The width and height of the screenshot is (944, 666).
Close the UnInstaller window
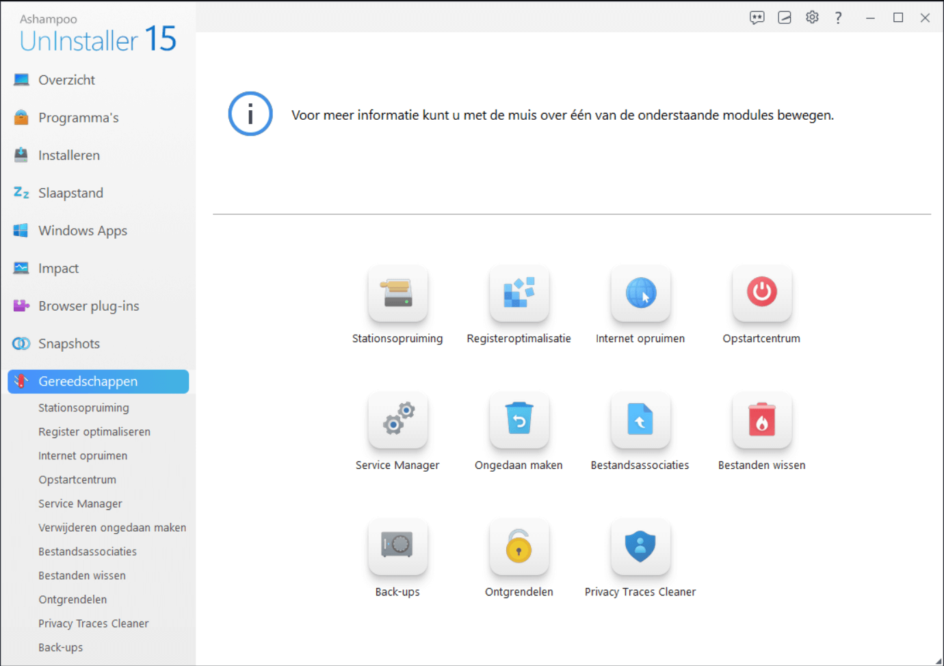925,18
